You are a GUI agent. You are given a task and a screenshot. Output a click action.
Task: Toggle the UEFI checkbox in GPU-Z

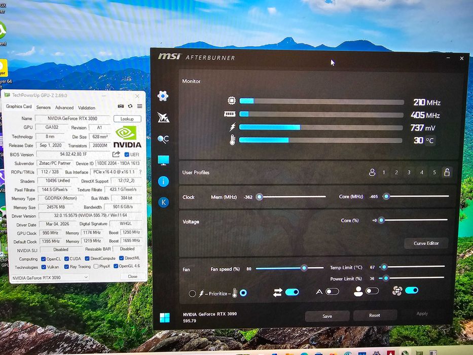tap(127, 154)
